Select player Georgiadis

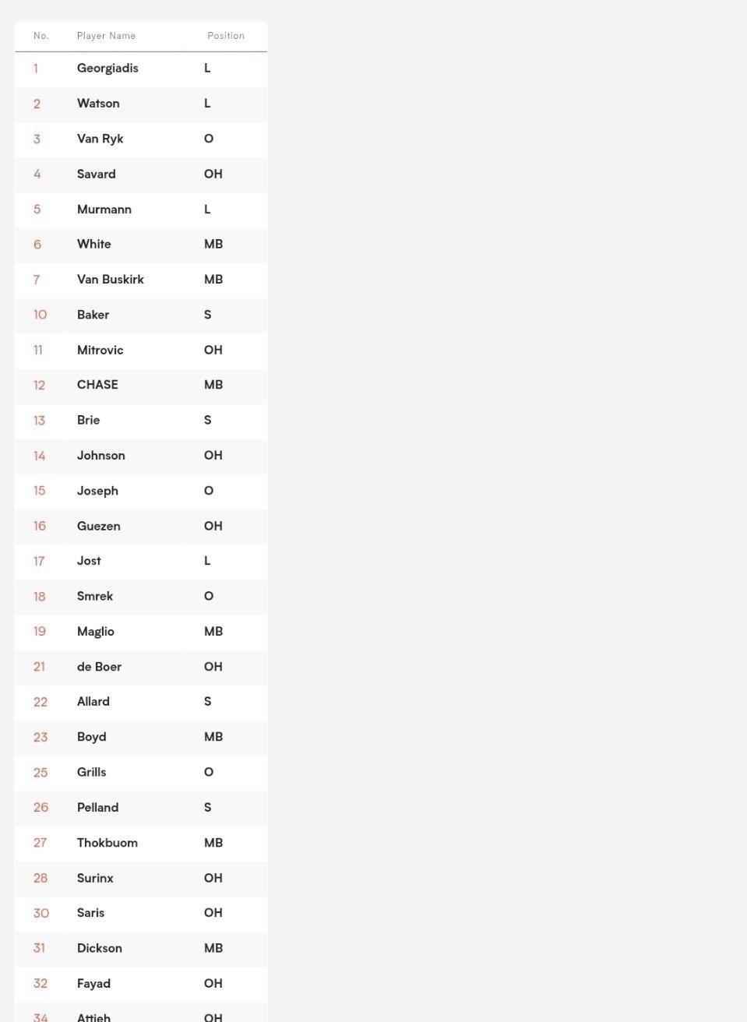(107, 68)
